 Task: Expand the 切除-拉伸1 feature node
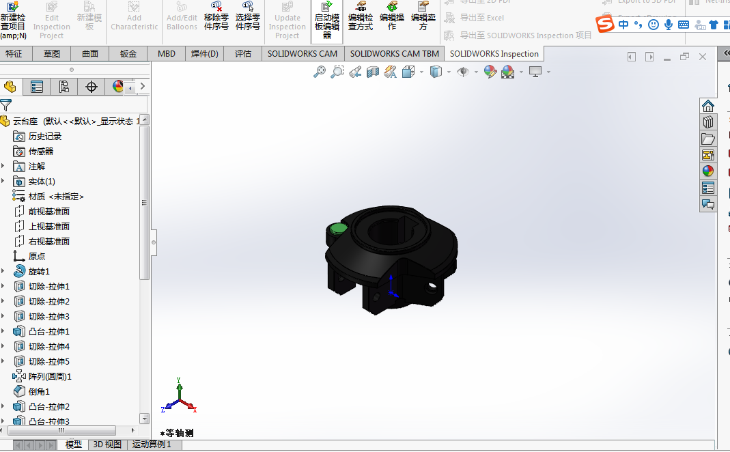click(3, 286)
